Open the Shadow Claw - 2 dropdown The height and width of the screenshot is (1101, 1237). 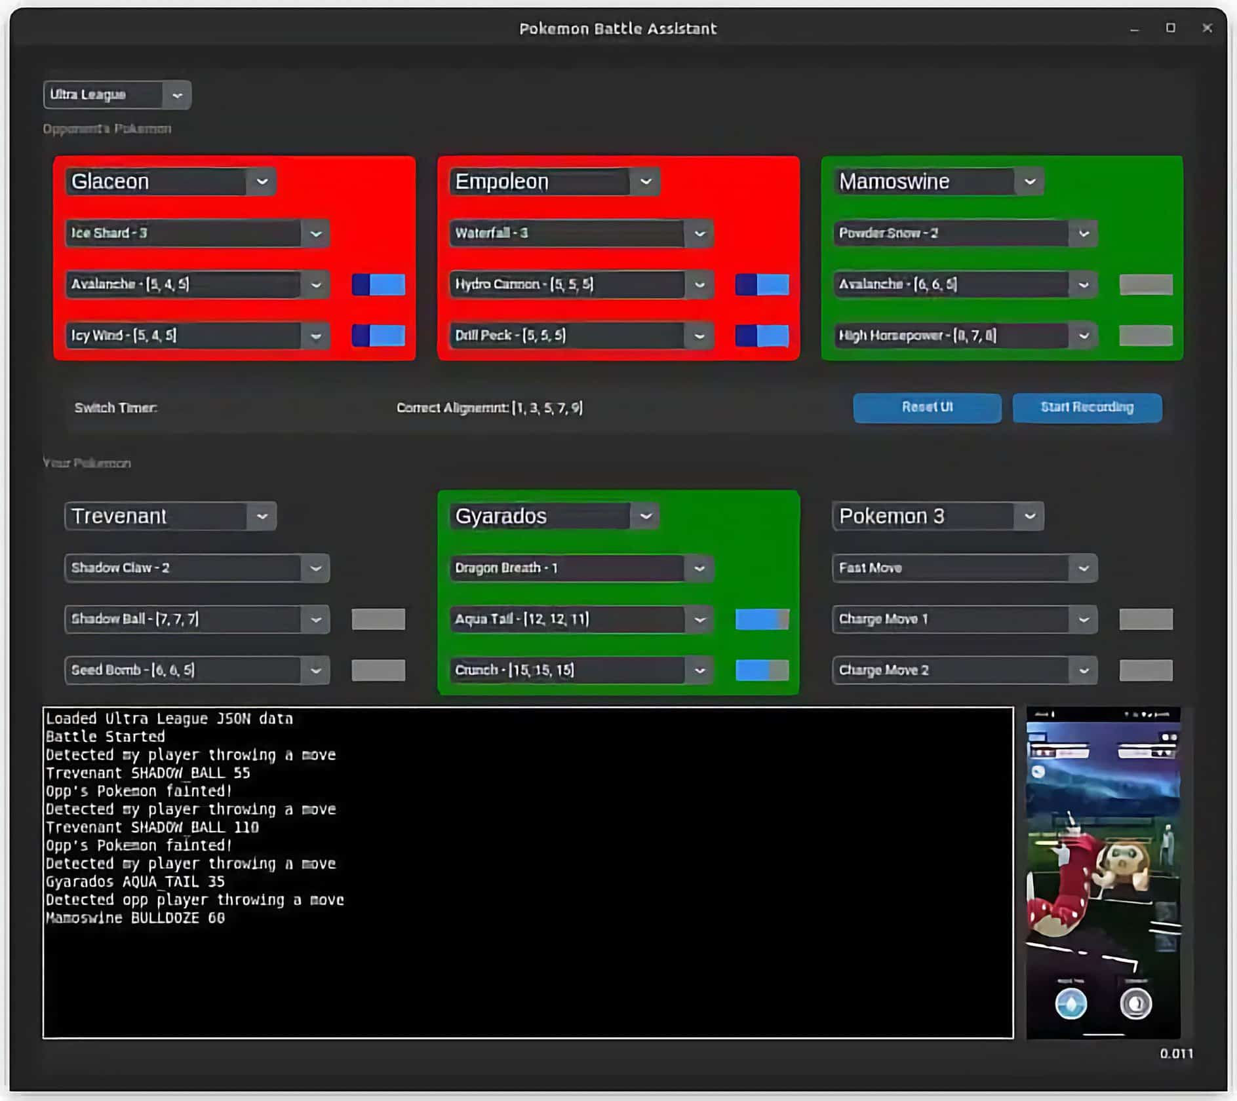(197, 568)
